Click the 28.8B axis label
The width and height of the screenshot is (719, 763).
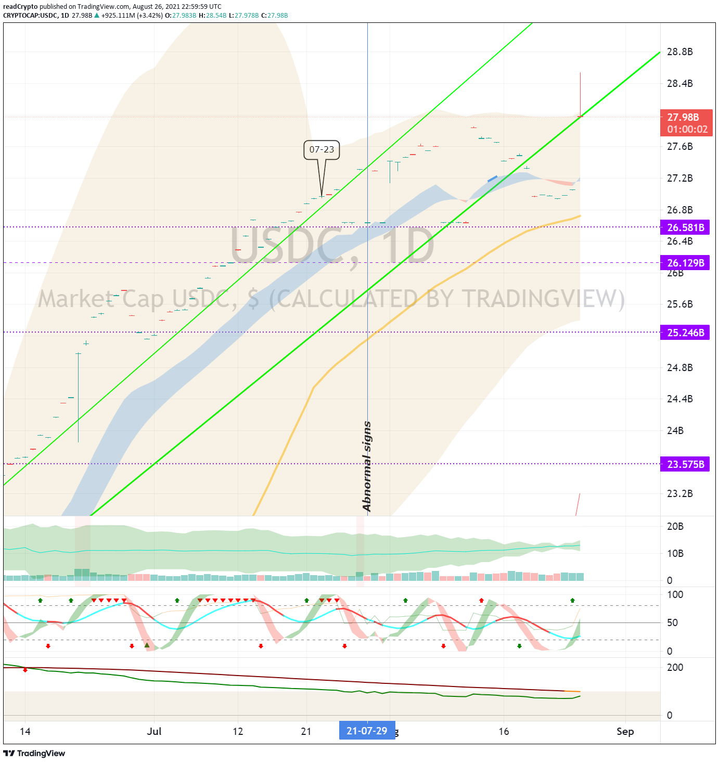[x=679, y=52]
